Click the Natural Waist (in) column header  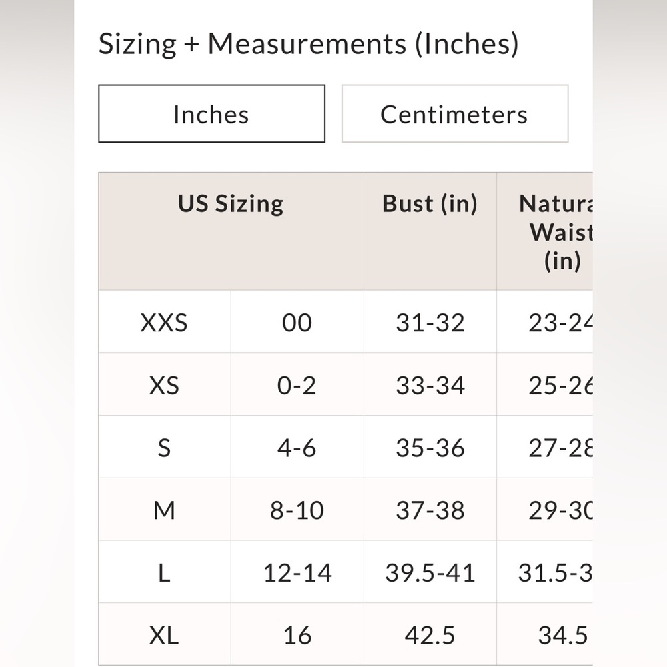pos(544,231)
